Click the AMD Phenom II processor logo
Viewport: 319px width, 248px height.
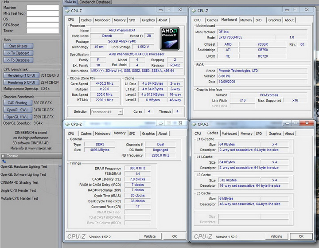[x=169, y=39]
